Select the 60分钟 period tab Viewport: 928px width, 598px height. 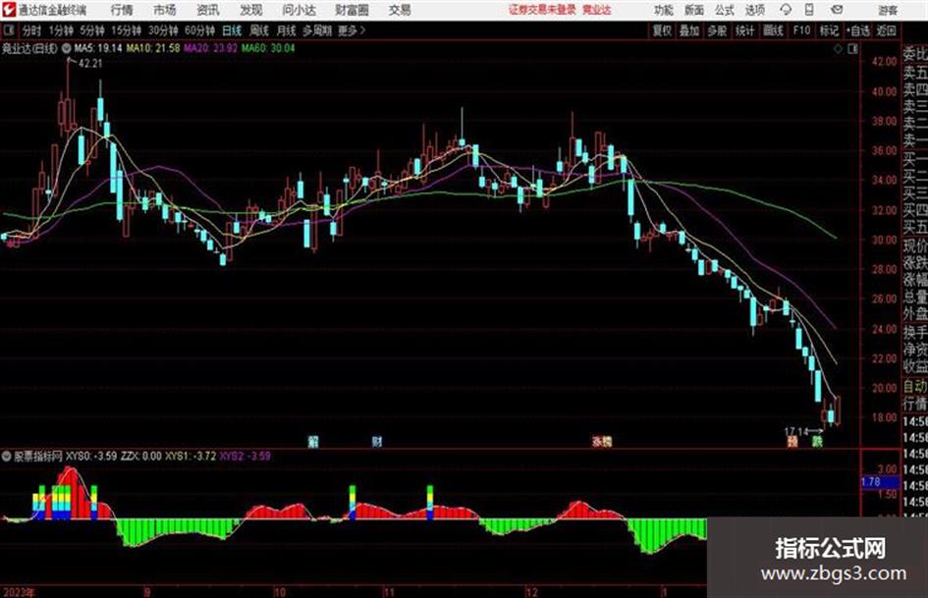point(199,30)
